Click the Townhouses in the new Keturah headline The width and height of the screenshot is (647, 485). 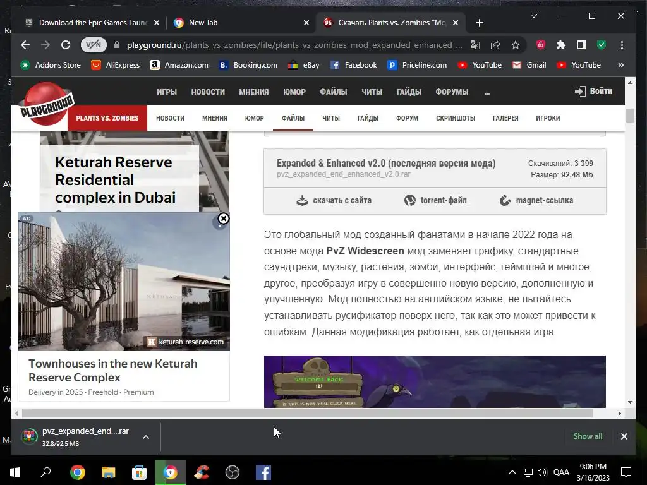[x=112, y=370]
